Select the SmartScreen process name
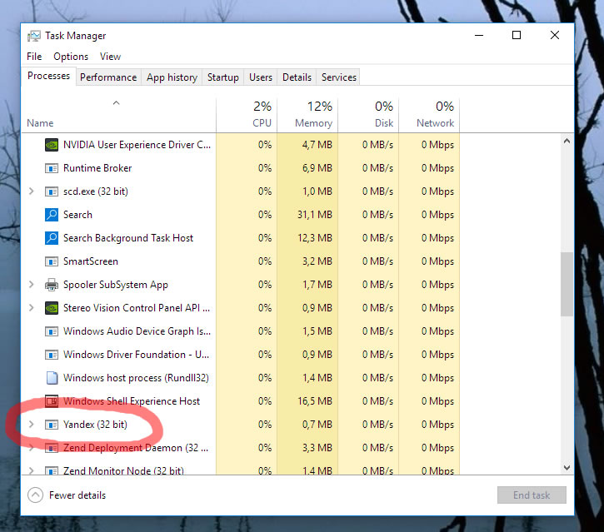604x532 pixels. (x=91, y=261)
